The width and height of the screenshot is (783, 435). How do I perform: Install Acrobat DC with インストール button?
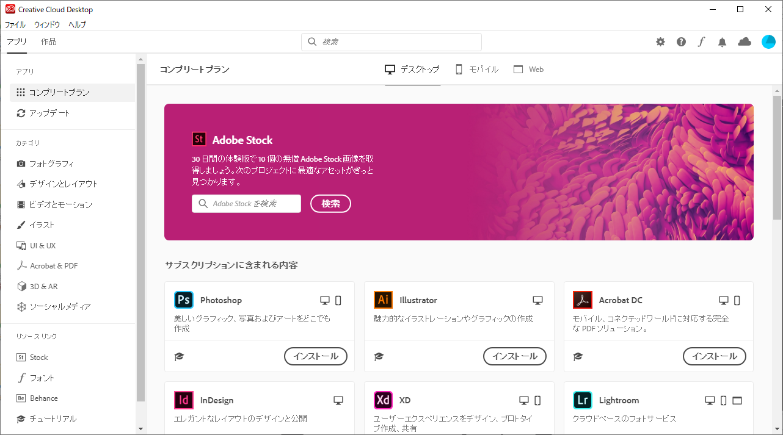click(x=715, y=356)
